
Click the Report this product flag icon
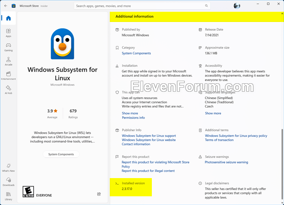[x=117, y=157]
